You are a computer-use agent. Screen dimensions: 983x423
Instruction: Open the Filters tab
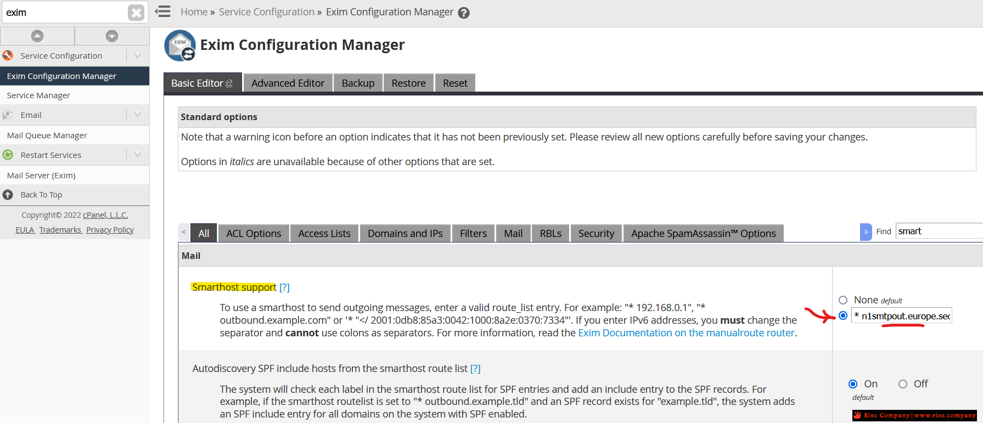coord(473,233)
